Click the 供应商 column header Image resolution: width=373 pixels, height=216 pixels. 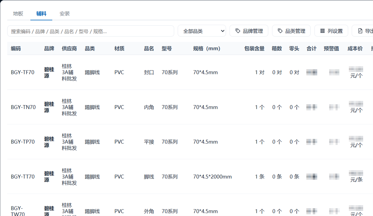point(69,49)
